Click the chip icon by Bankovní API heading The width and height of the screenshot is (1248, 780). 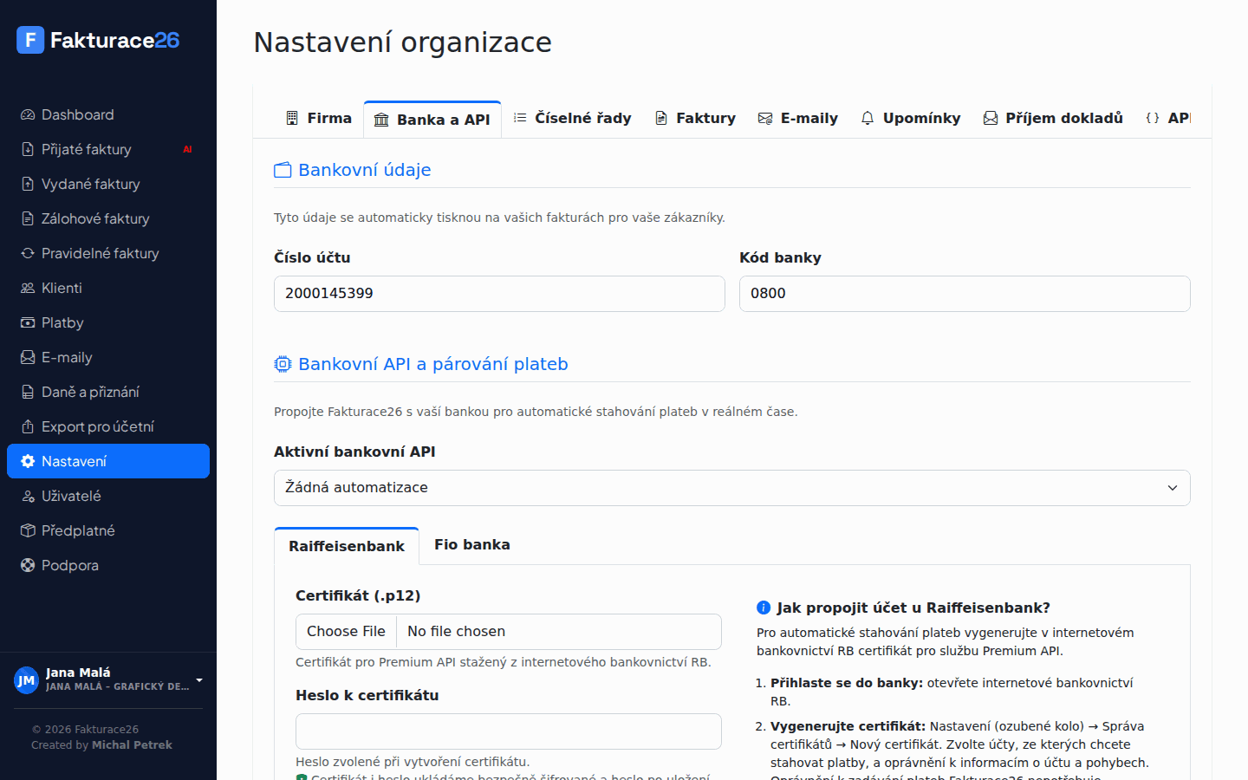(283, 364)
